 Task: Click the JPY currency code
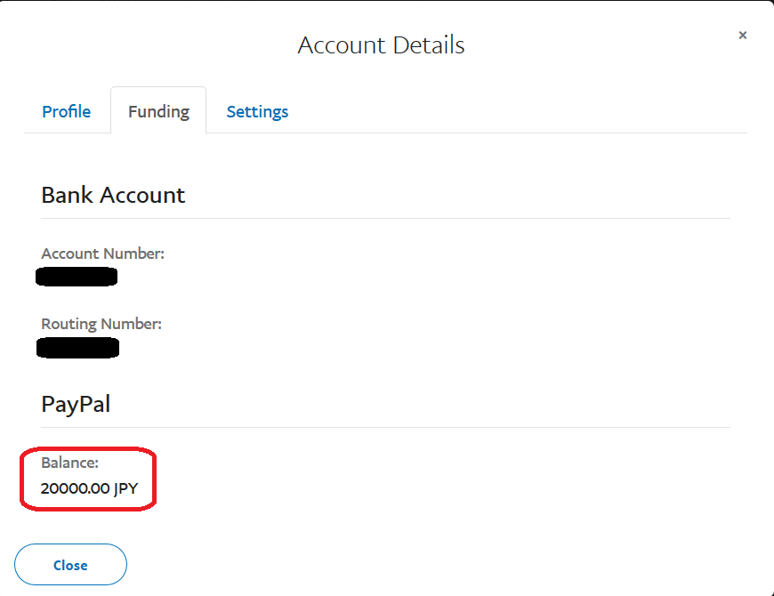point(125,488)
